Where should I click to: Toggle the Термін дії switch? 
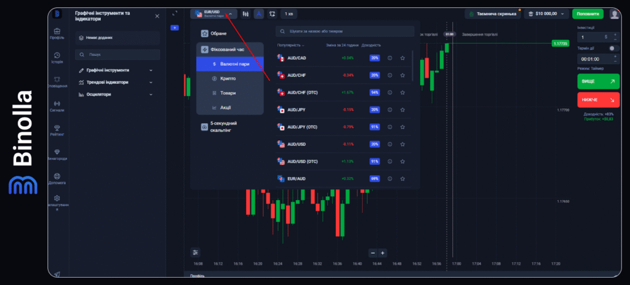click(x=613, y=48)
